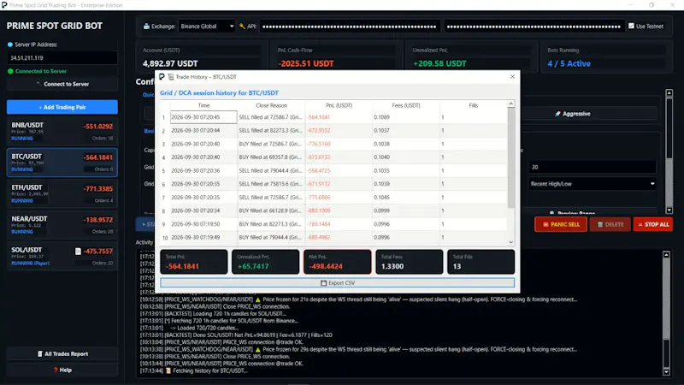
Task: Click the PnL (USDT) column header
Action: 339,105
